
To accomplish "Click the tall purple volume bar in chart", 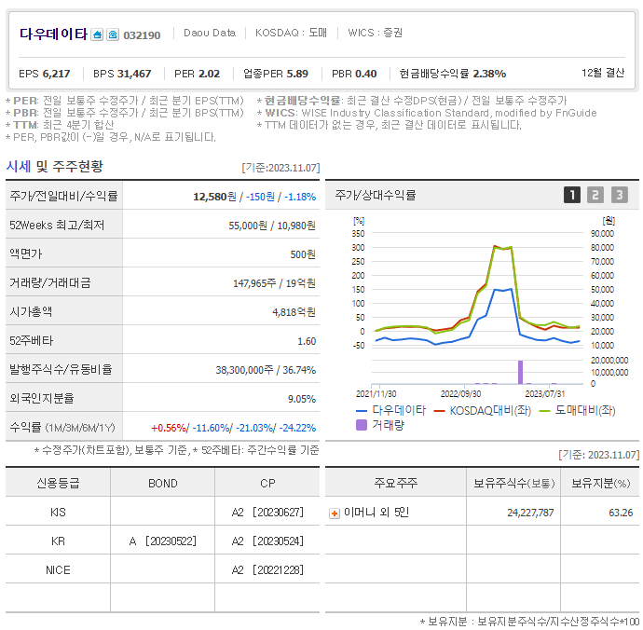I will (520, 373).
